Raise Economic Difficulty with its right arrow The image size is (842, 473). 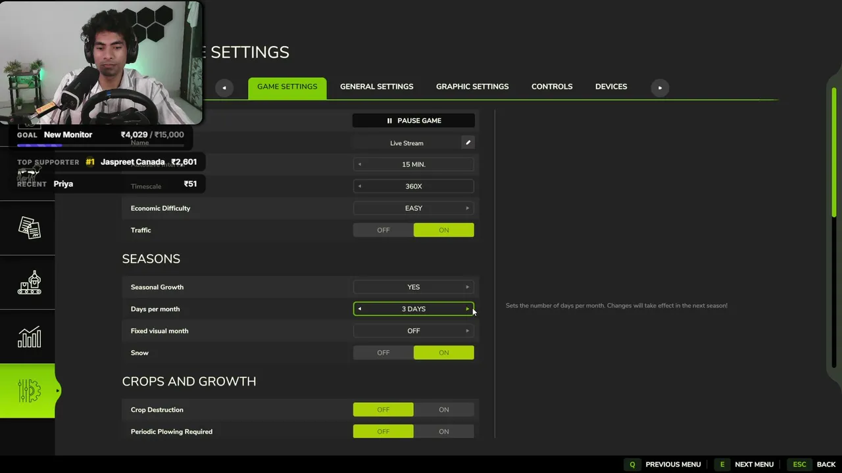point(468,208)
